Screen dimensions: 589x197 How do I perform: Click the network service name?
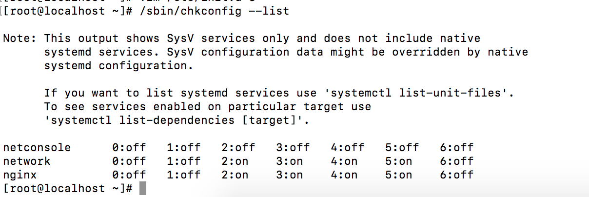click(x=27, y=161)
